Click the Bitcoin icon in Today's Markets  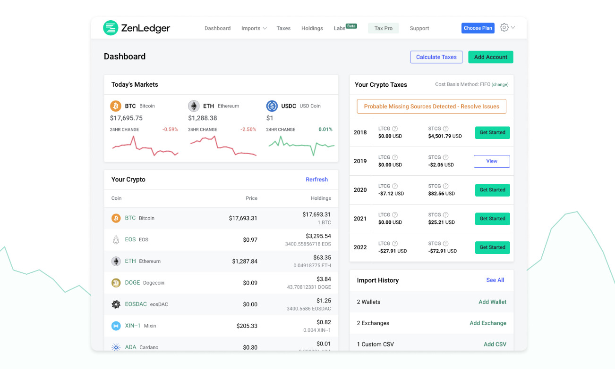[116, 106]
